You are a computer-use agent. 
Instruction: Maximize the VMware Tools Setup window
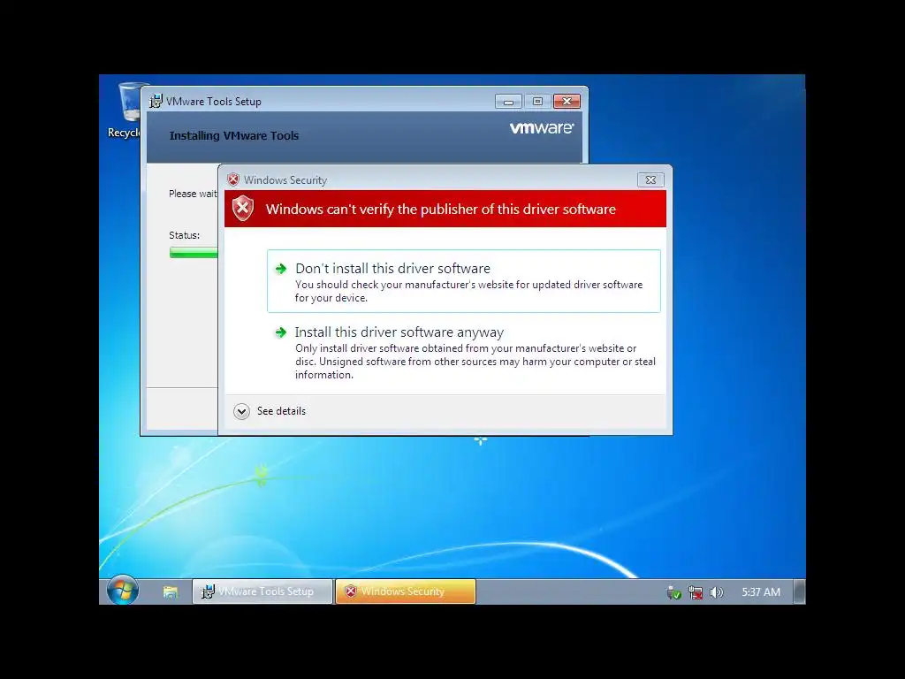click(x=537, y=102)
